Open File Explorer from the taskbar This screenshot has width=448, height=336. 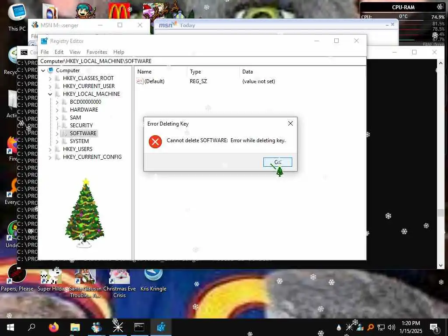(x=75, y=327)
